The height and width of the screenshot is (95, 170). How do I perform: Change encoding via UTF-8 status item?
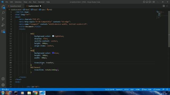126,89
